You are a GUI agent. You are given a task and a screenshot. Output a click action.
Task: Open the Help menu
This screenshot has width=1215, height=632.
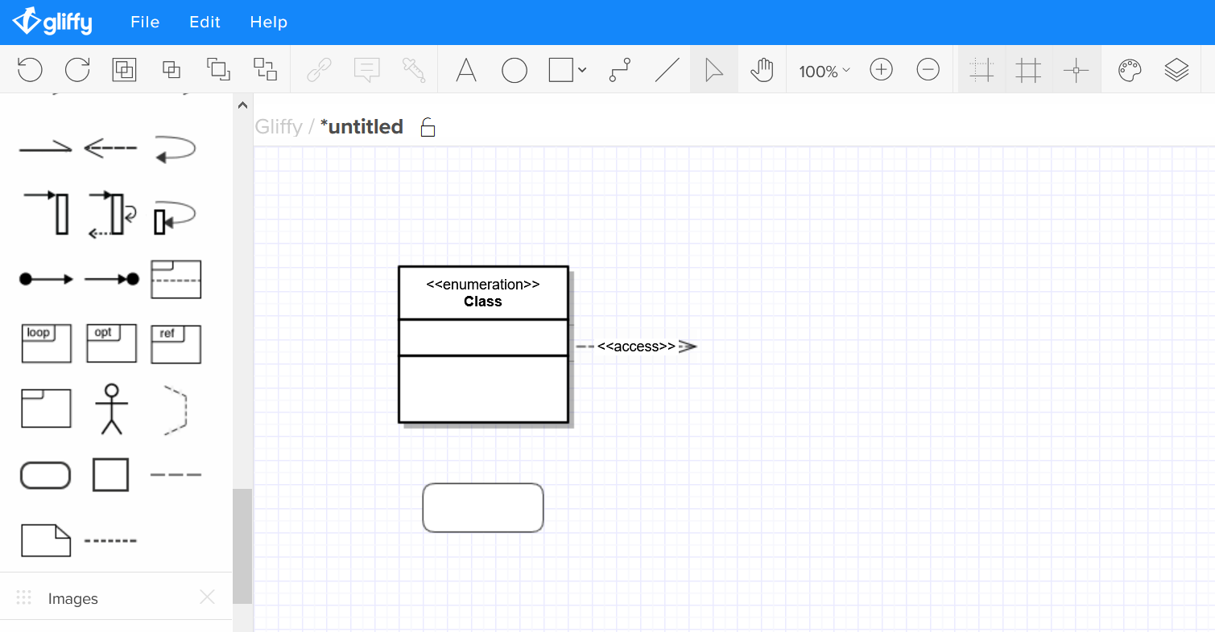coord(269,23)
